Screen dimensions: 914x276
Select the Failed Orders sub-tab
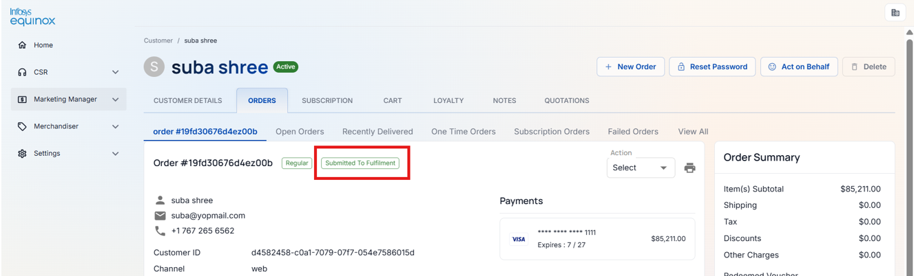pyautogui.click(x=633, y=131)
